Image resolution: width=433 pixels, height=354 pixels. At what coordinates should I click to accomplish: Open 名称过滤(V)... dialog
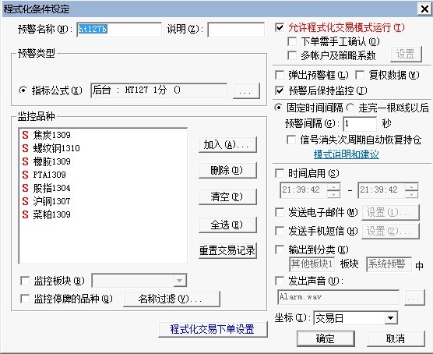pos(171,299)
